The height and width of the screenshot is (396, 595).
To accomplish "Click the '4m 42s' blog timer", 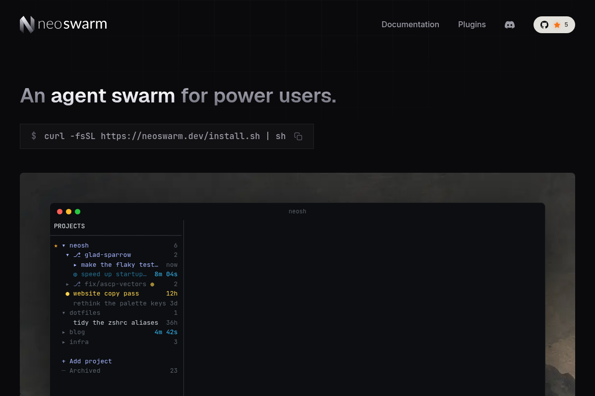I will [x=166, y=332].
